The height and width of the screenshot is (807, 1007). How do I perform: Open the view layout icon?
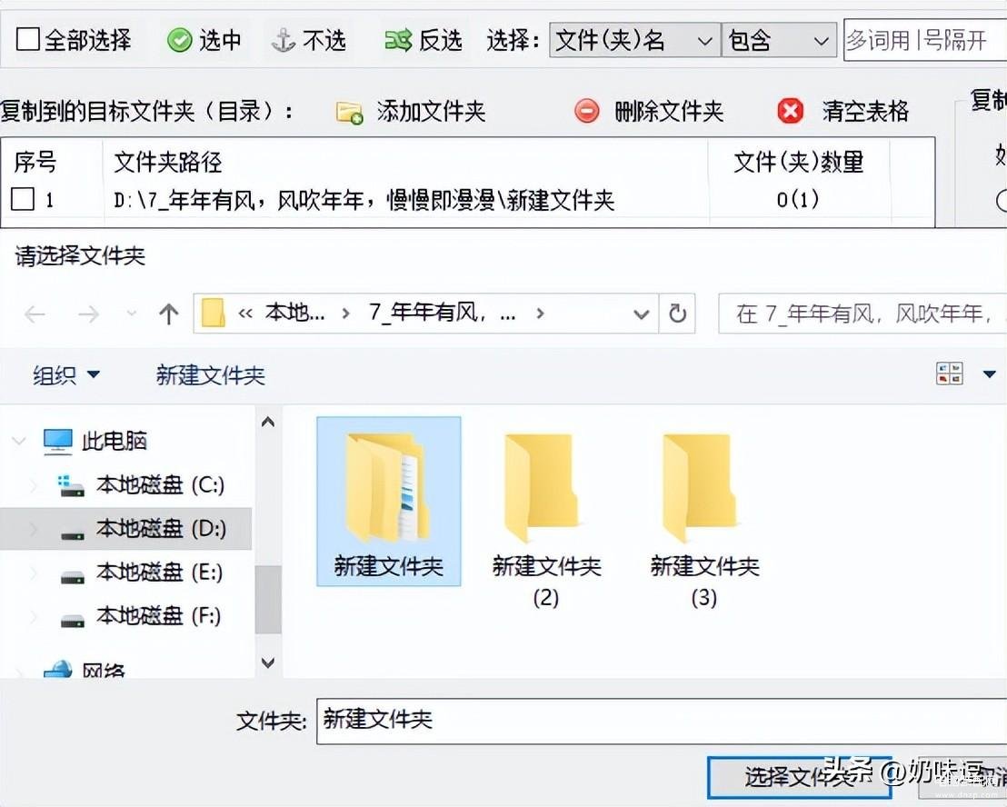coord(949,374)
